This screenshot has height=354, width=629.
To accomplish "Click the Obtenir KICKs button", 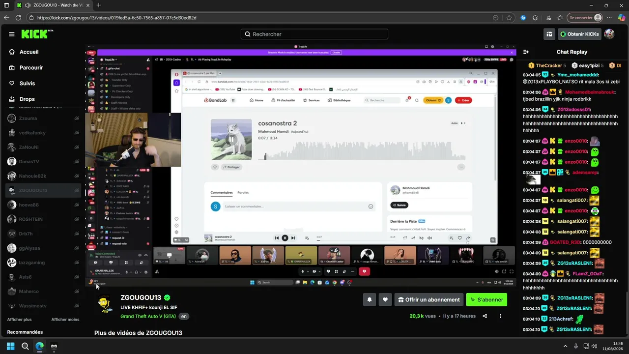I will [x=579, y=34].
